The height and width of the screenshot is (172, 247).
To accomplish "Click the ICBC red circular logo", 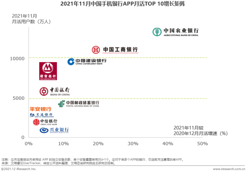I will point(96,50).
